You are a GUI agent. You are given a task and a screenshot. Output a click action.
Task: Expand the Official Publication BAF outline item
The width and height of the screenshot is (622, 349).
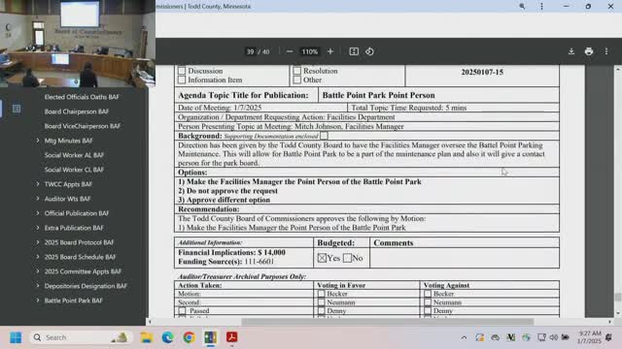point(38,213)
